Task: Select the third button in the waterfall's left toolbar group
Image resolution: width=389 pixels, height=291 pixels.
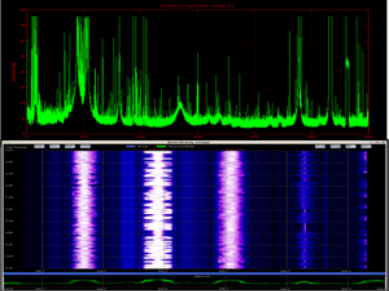Action: pyautogui.click(x=70, y=146)
